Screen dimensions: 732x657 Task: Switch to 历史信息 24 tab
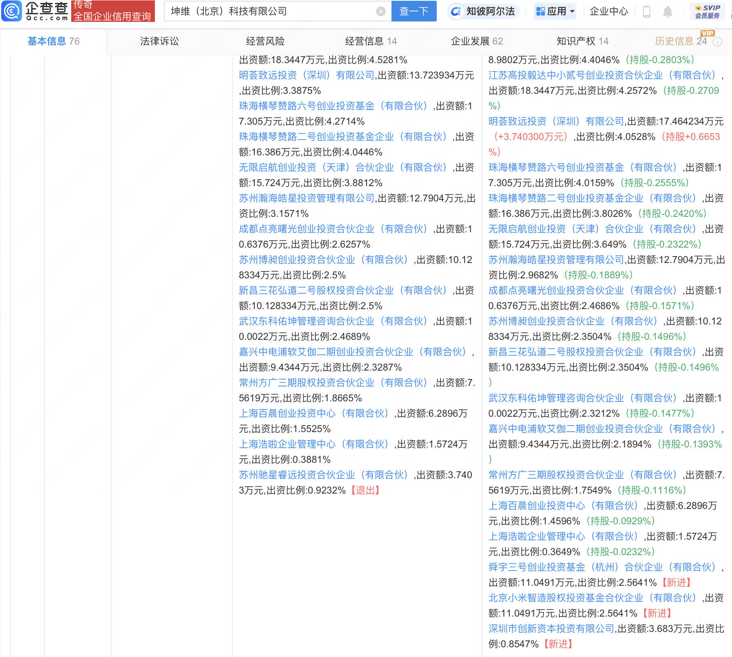[681, 41]
